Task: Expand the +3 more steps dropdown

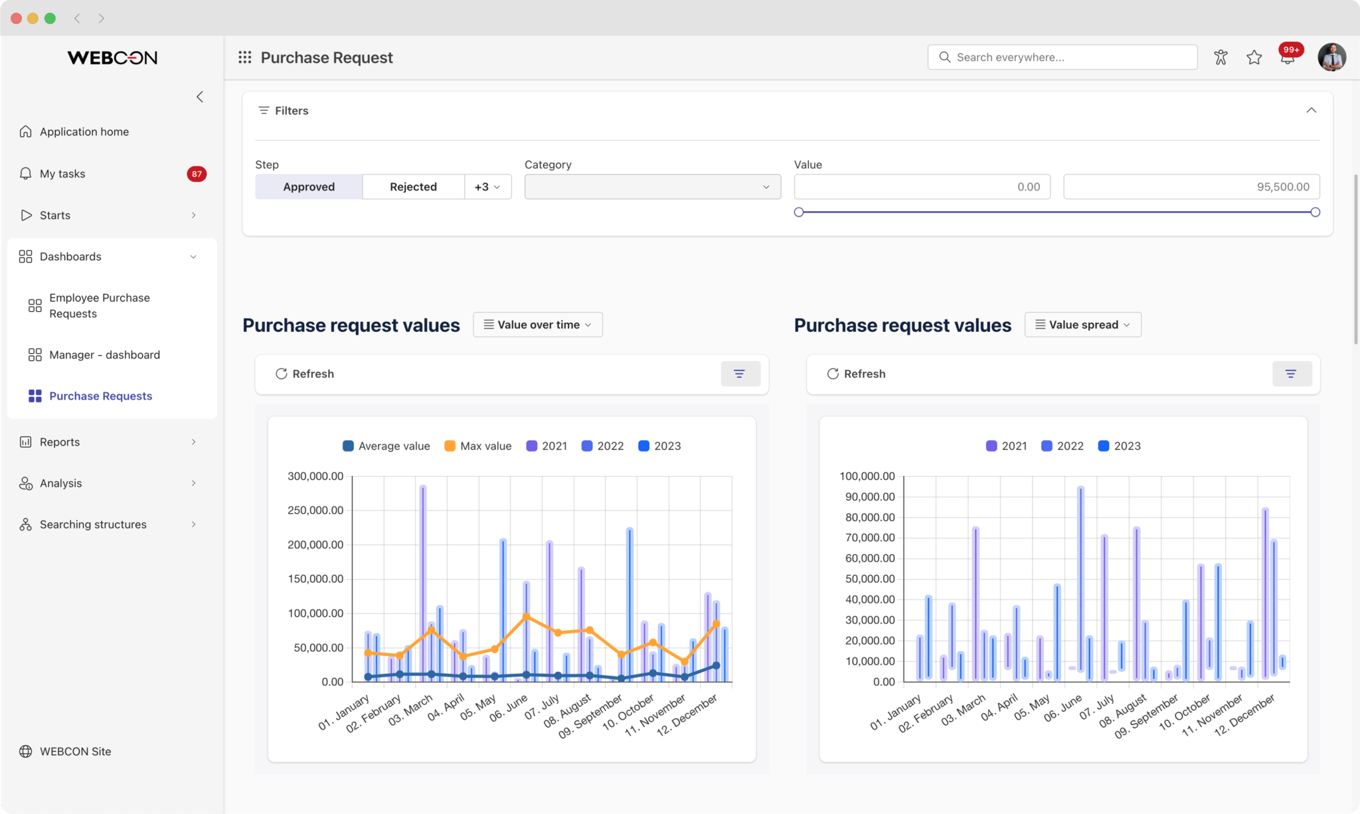Action: [x=487, y=187]
